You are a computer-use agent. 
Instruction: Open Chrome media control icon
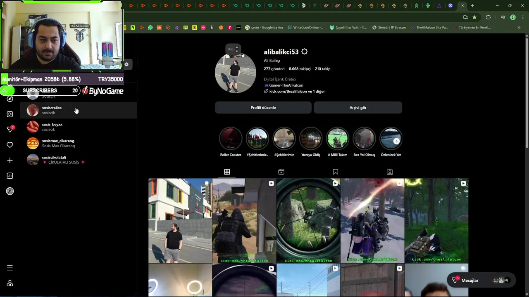click(x=503, y=17)
